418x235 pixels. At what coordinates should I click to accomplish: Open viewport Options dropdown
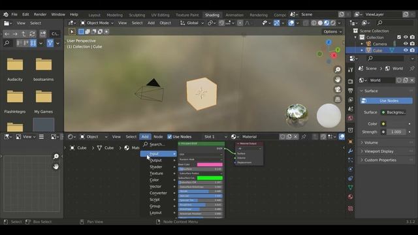click(x=332, y=32)
